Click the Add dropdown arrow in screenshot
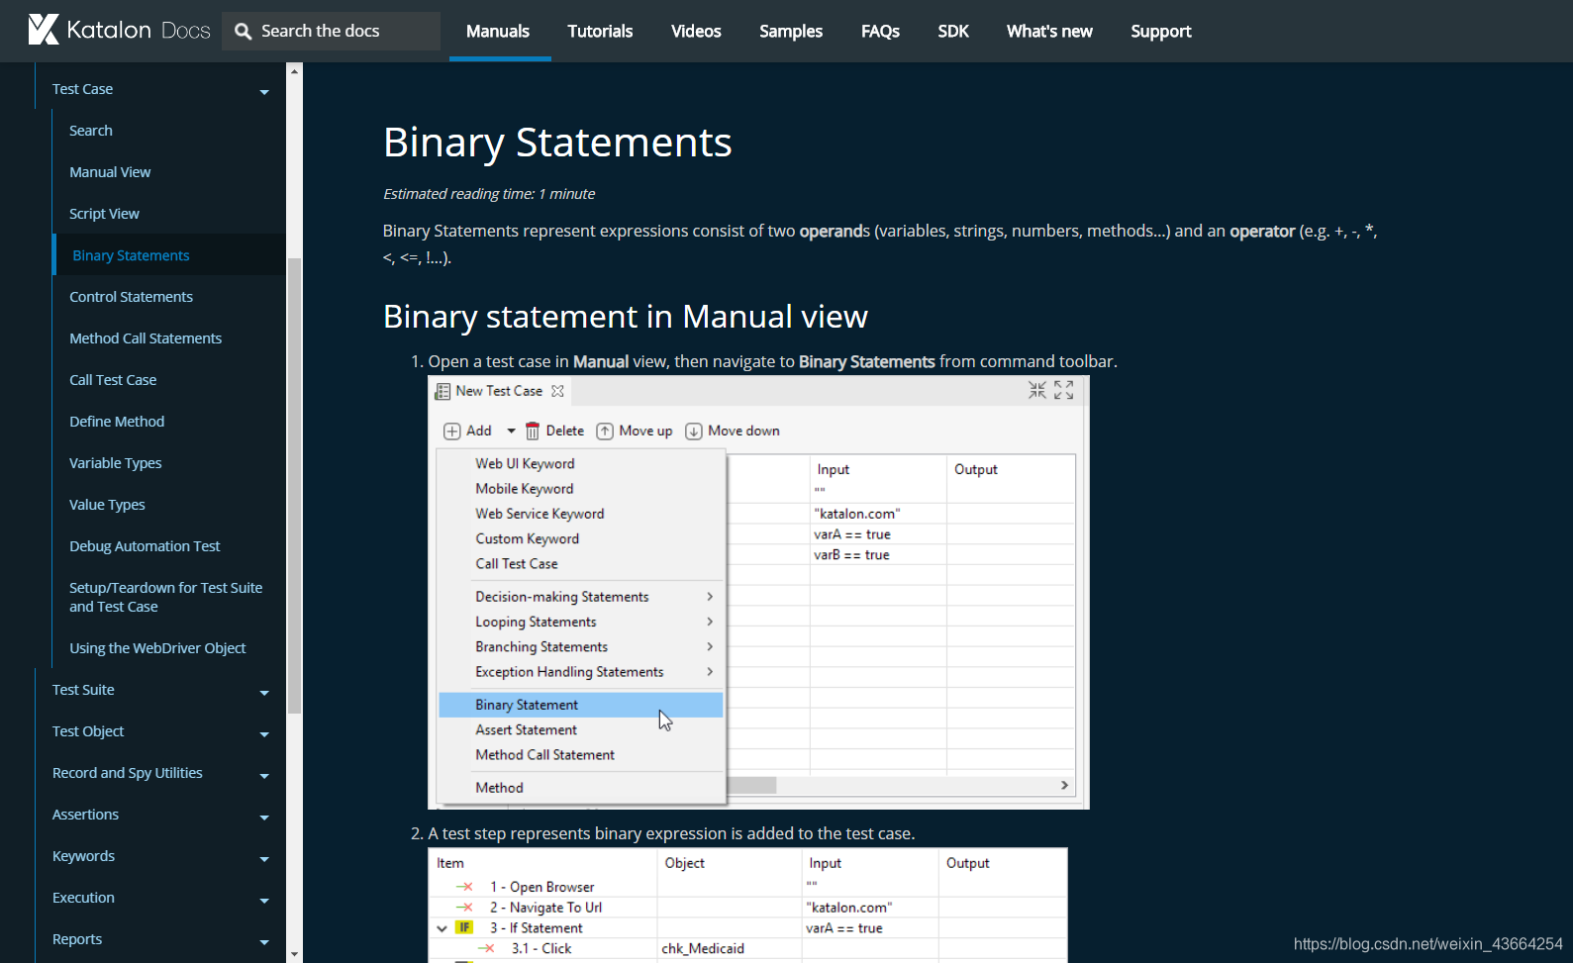Screen dimensions: 1573x963 [x=511, y=432]
